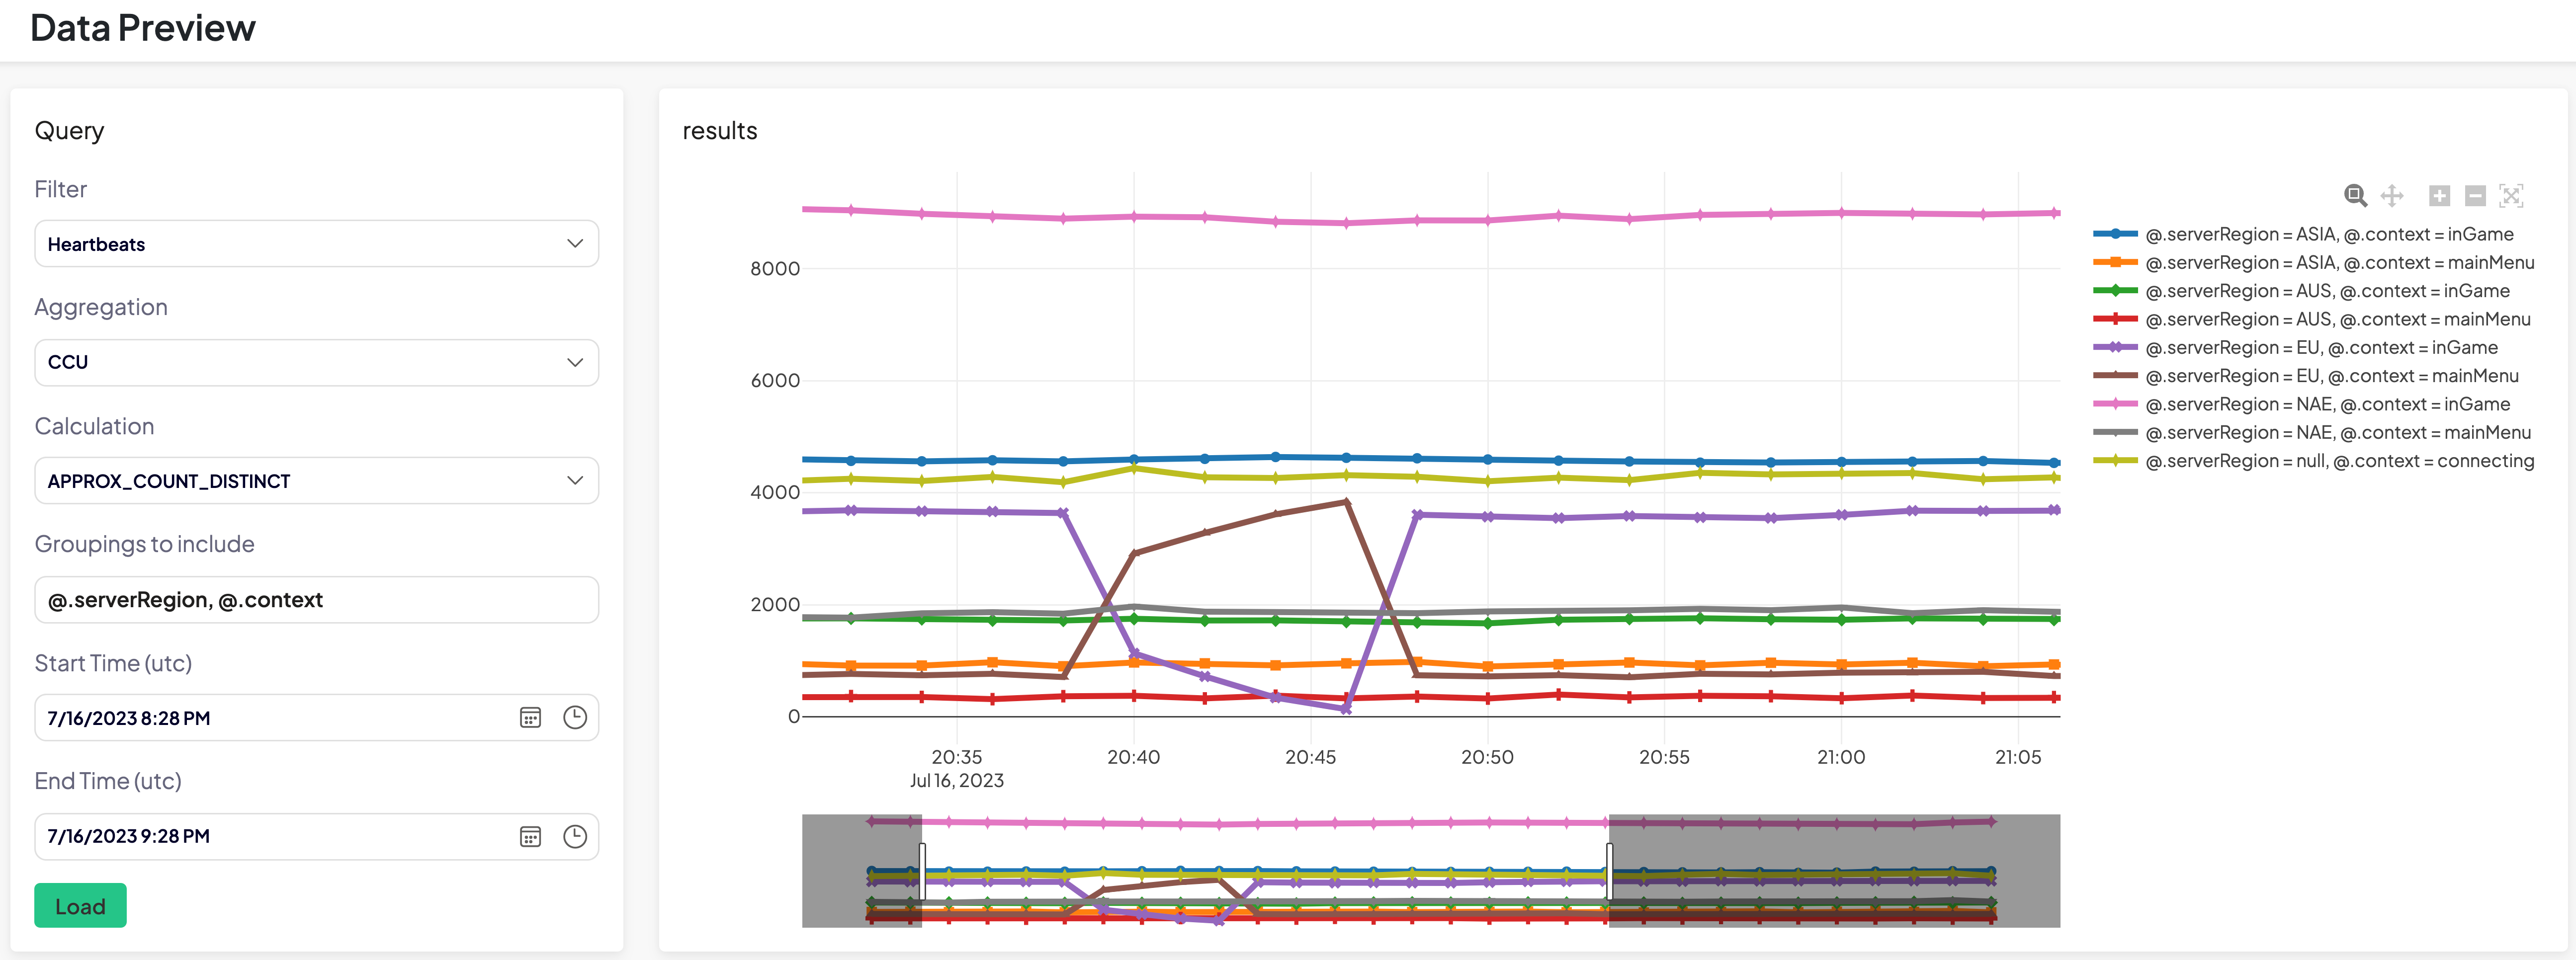Open the End Time calendar picker

[530, 837]
